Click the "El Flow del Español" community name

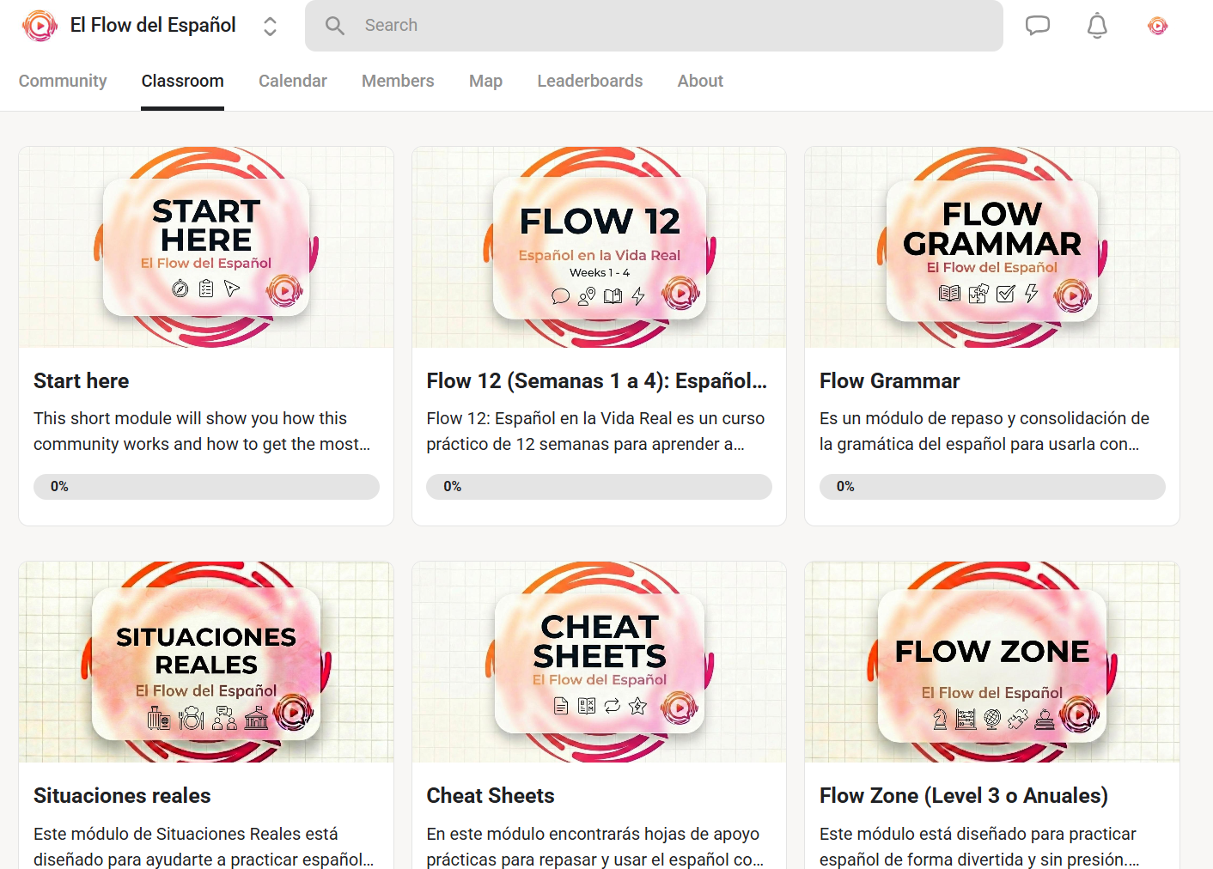tap(153, 26)
